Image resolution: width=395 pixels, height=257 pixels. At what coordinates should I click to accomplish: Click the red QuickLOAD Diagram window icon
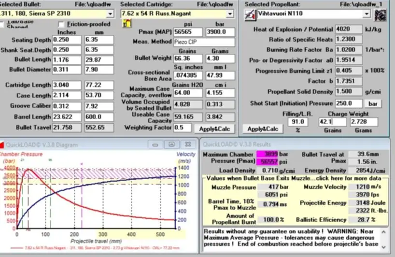click(1, 144)
